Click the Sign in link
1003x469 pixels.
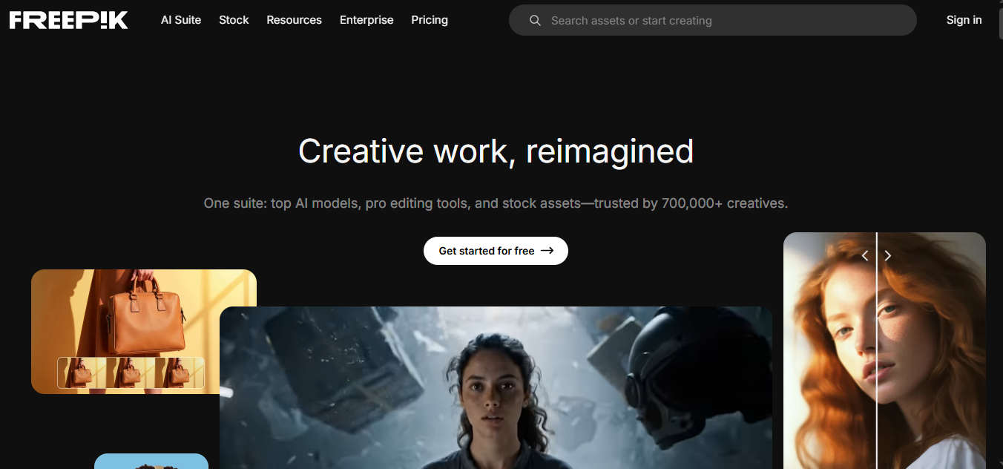pos(964,20)
